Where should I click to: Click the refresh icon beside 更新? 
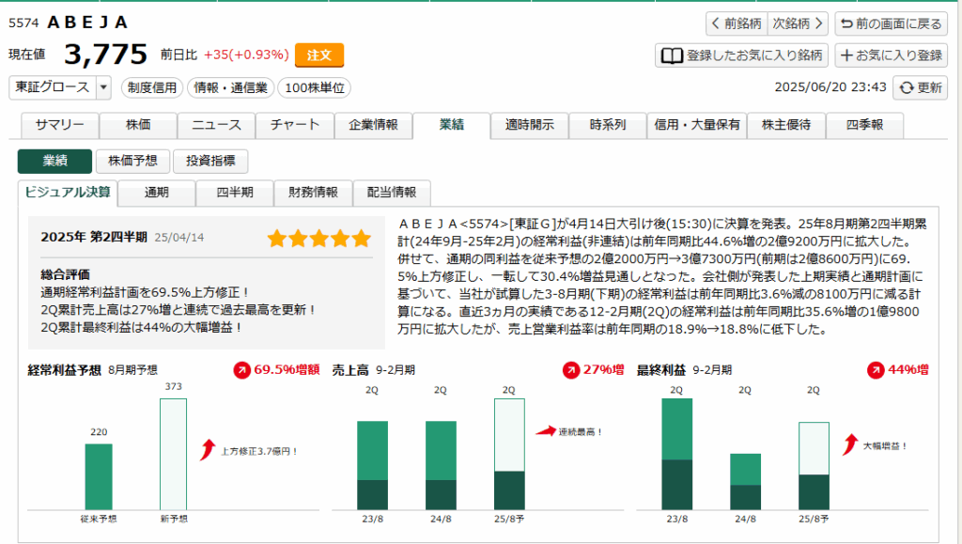(907, 87)
